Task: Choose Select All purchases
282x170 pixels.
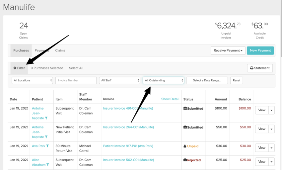Action: (x=76, y=68)
